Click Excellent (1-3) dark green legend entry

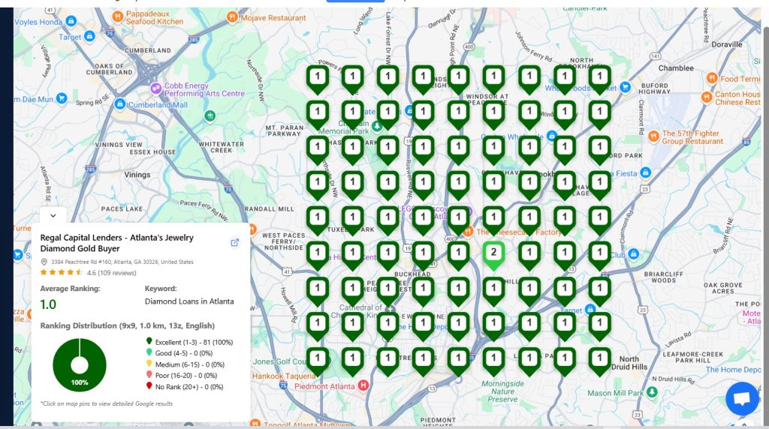[x=189, y=342]
